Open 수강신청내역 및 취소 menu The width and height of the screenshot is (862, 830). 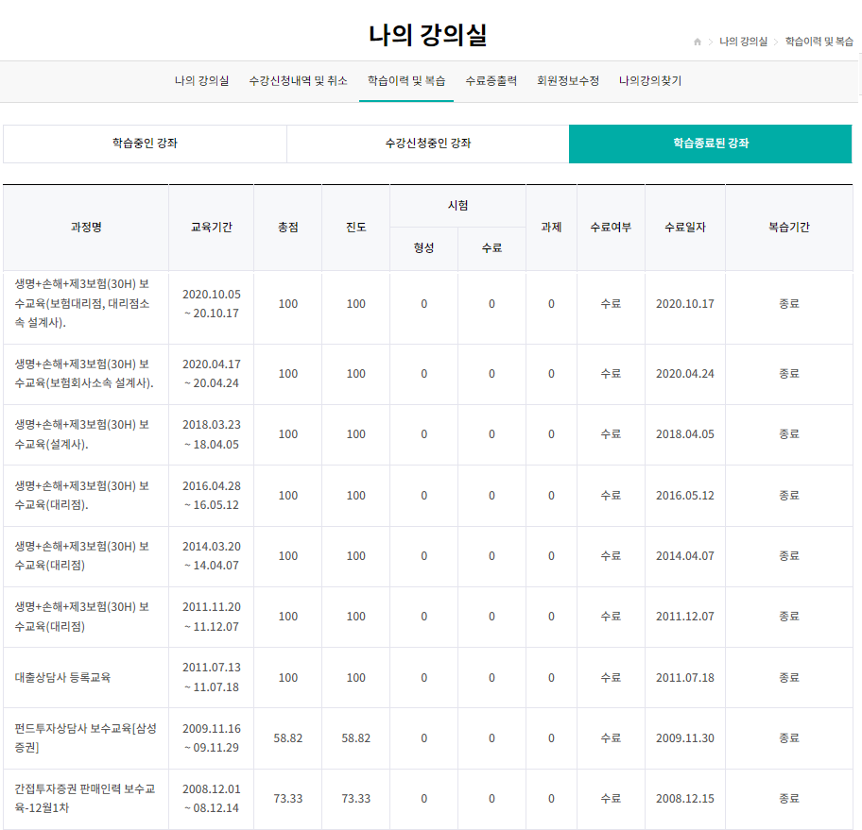click(298, 81)
